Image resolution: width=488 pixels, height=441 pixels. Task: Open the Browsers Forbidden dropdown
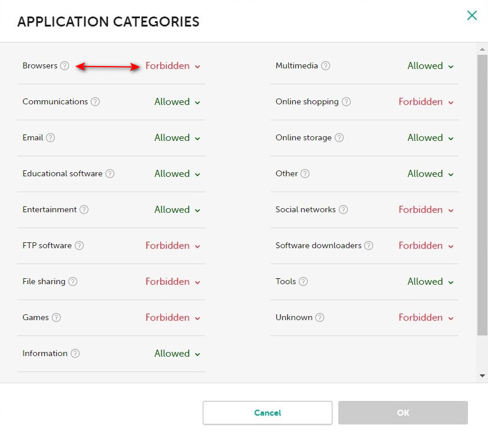pos(173,66)
